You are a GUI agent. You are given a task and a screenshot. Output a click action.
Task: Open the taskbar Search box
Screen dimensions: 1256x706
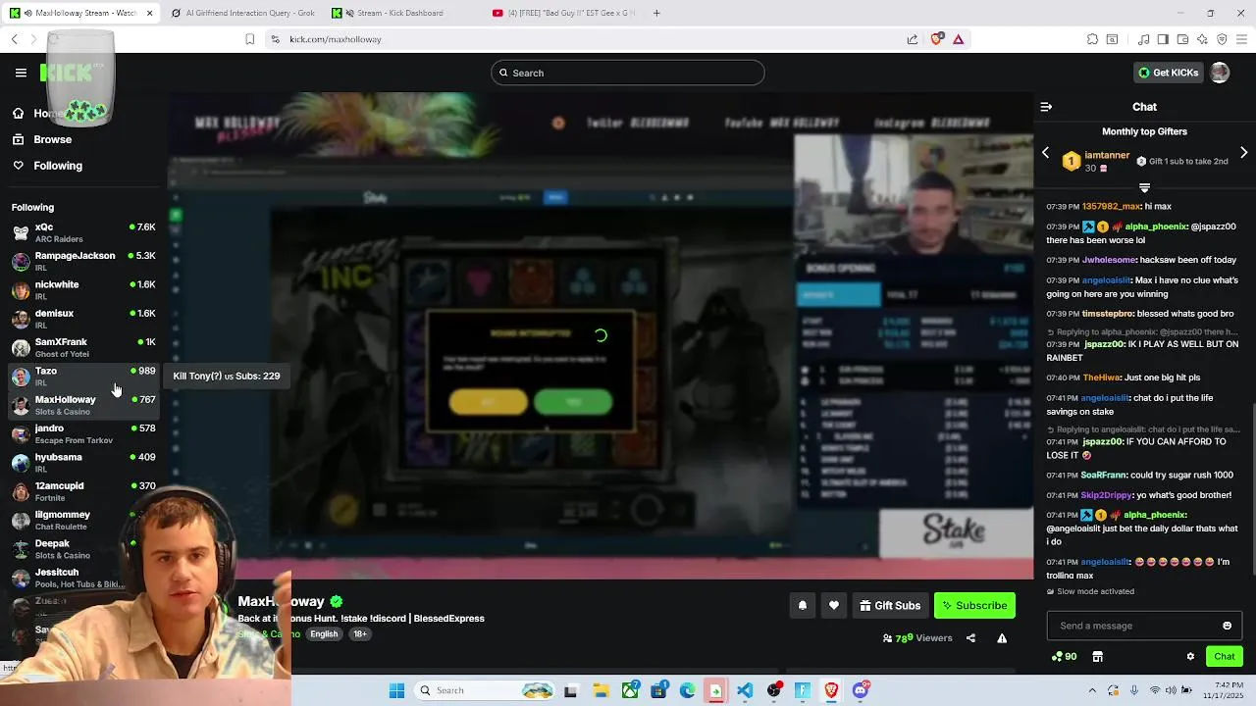pyautogui.click(x=485, y=690)
